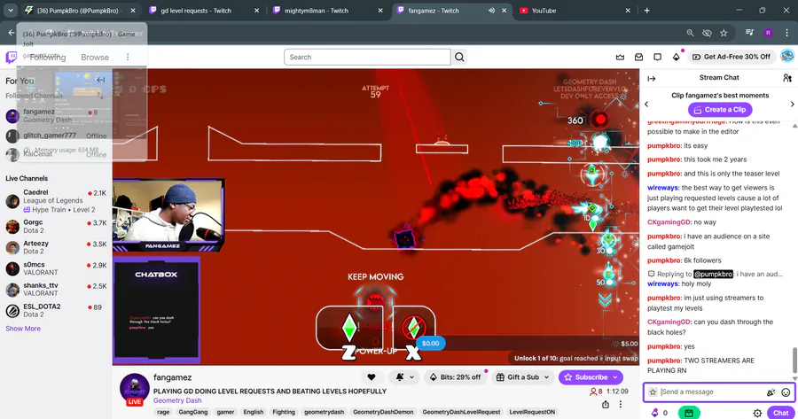Click the fangamez channel avatar with LIVE badge
The width and height of the screenshot is (798, 419).
click(x=135, y=389)
